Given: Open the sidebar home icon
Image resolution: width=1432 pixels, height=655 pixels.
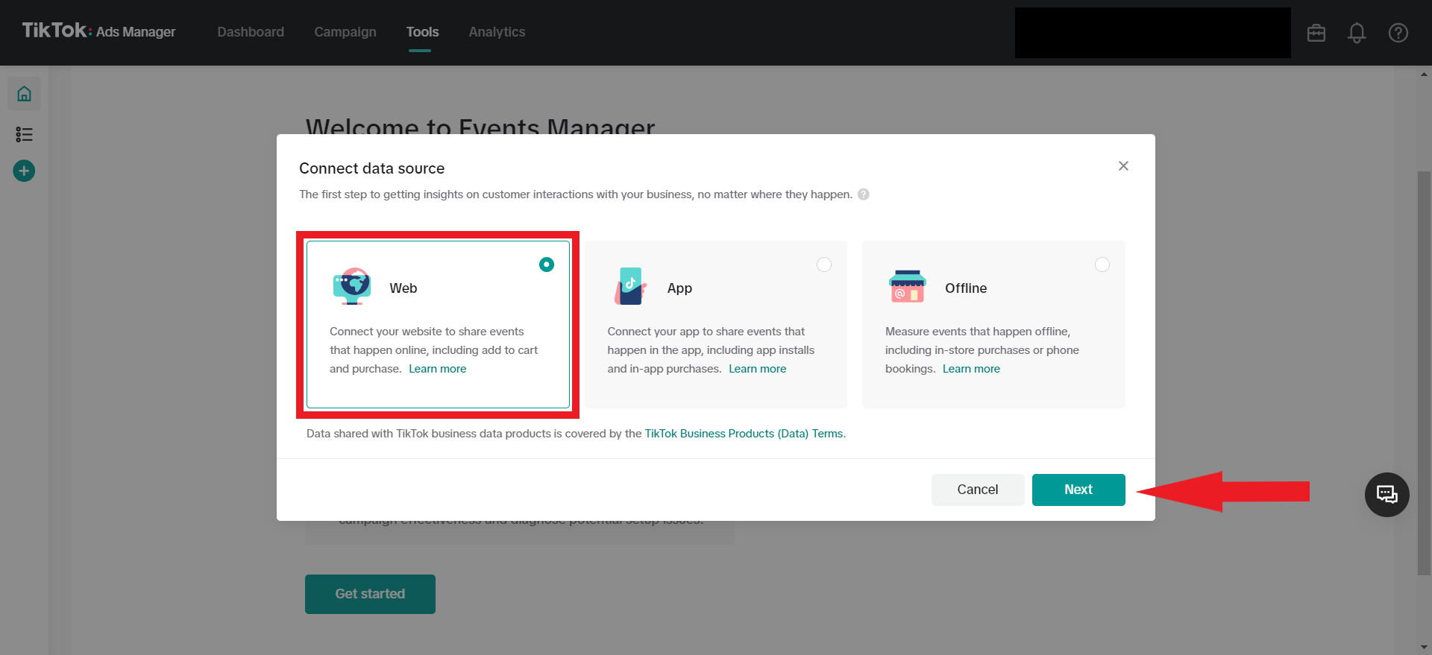Looking at the screenshot, I should pos(24,94).
